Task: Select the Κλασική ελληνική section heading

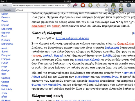Action: point(47,33)
